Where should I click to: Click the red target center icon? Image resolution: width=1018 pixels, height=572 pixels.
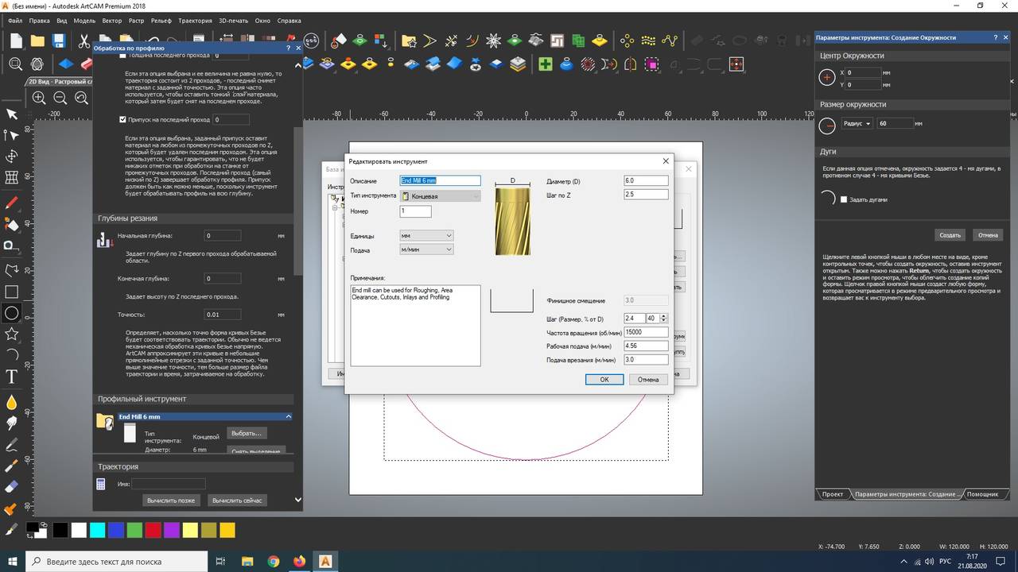[x=736, y=64]
